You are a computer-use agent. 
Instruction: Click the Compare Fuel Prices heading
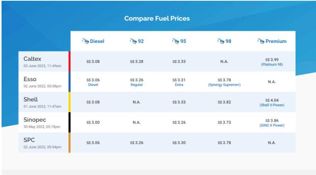tap(158, 18)
